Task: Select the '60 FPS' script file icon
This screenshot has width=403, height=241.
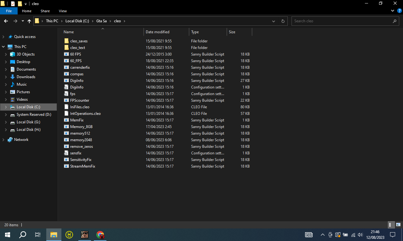Action: 66,54
